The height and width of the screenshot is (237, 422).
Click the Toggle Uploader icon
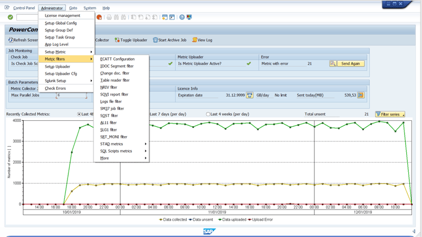coord(117,40)
